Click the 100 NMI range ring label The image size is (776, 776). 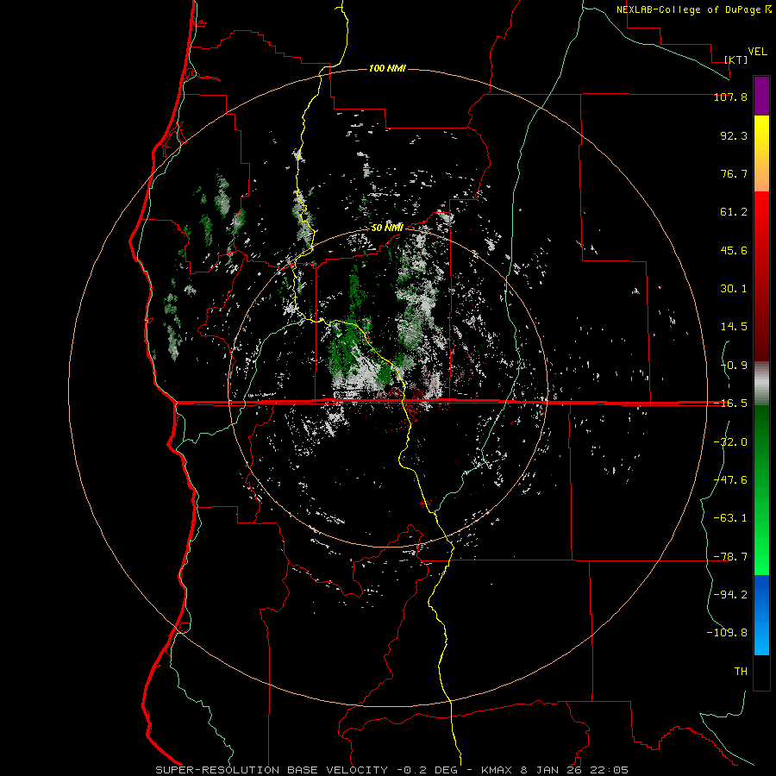tap(387, 68)
